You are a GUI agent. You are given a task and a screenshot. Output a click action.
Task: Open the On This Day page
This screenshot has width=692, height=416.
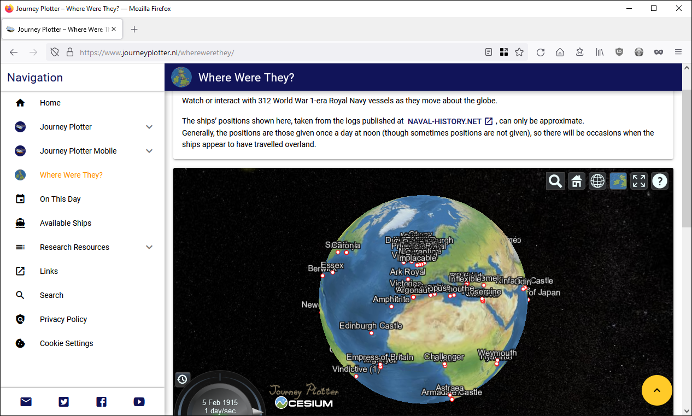(x=82, y=199)
